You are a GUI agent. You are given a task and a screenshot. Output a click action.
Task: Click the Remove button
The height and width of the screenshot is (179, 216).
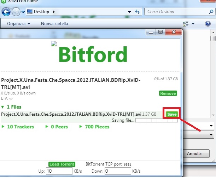[x=168, y=93]
